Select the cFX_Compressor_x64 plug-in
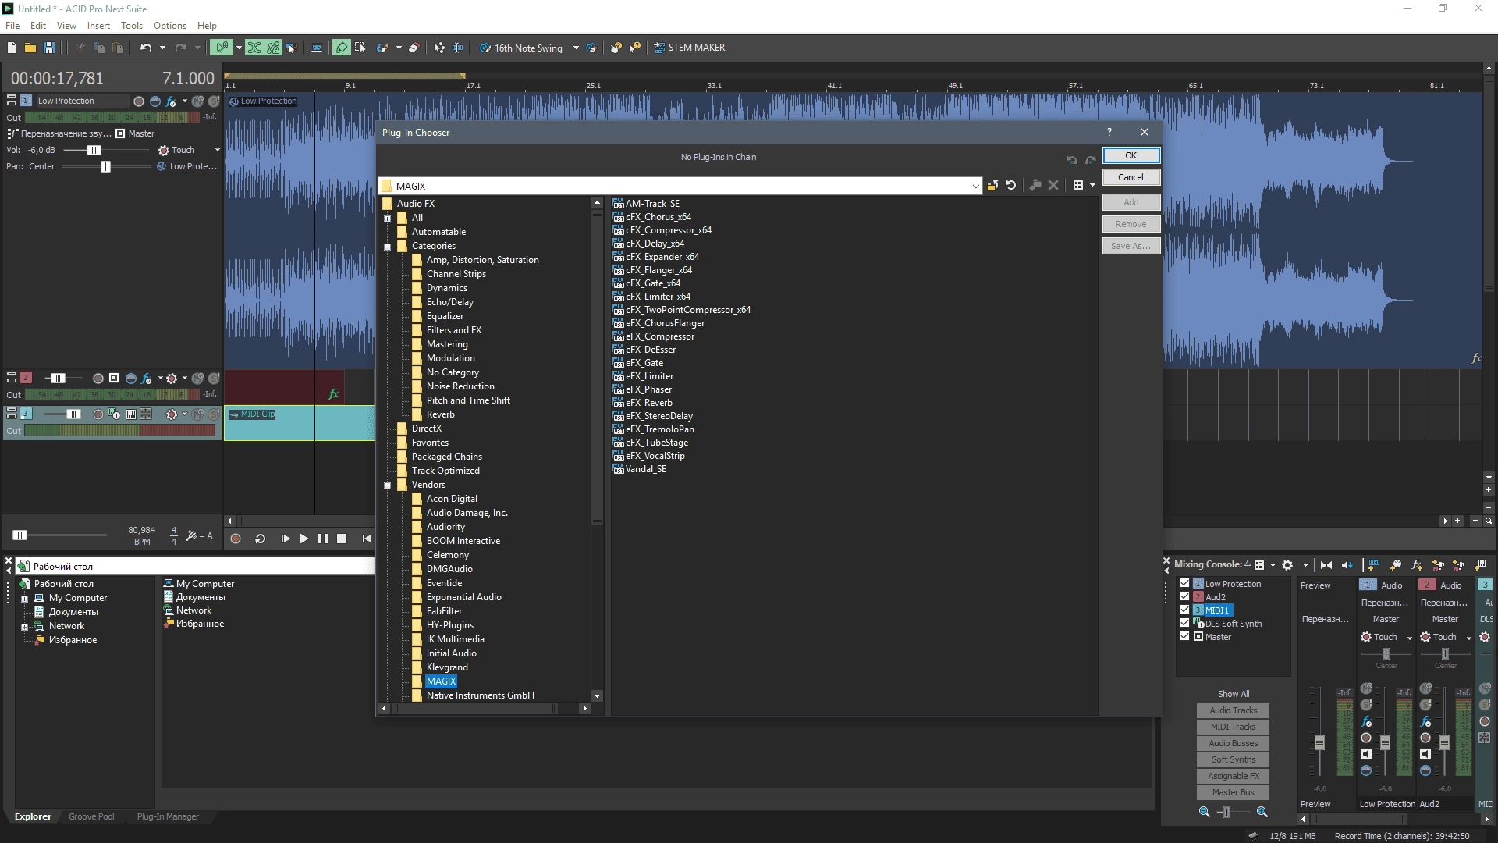This screenshot has width=1498, height=843. click(x=668, y=230)
